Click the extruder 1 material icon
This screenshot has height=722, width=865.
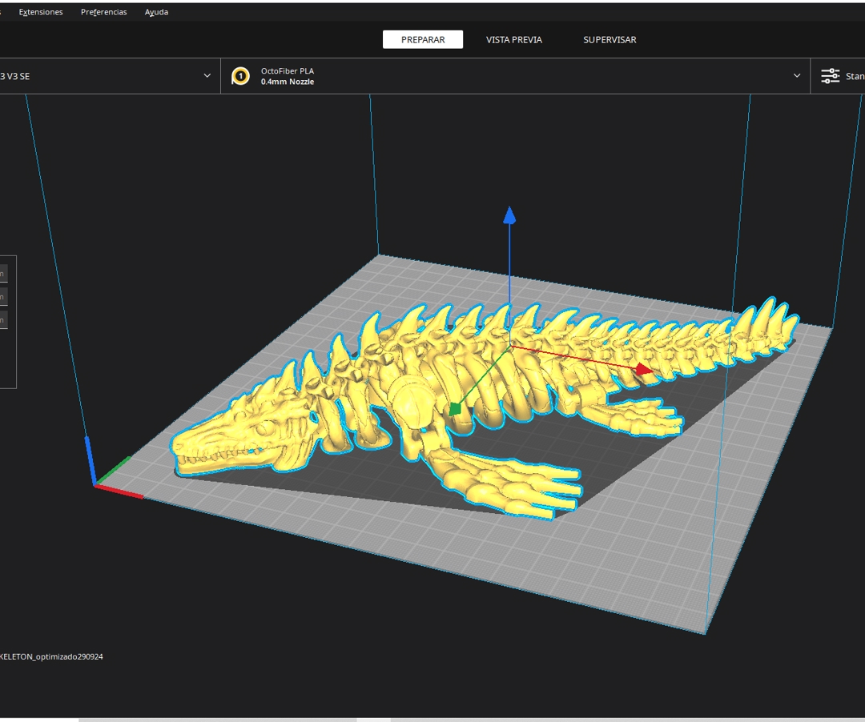pos(240,76)
